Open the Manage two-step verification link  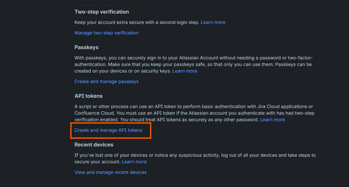[106, 33]
